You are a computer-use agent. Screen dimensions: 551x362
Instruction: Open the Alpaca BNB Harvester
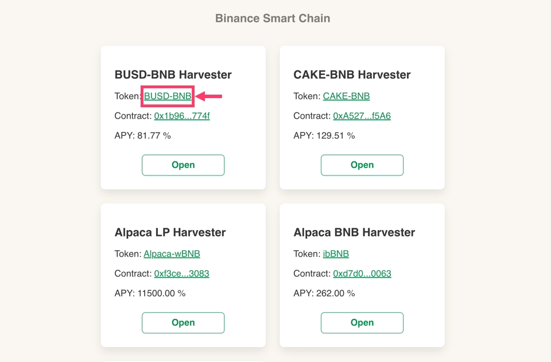click(362, 322)
